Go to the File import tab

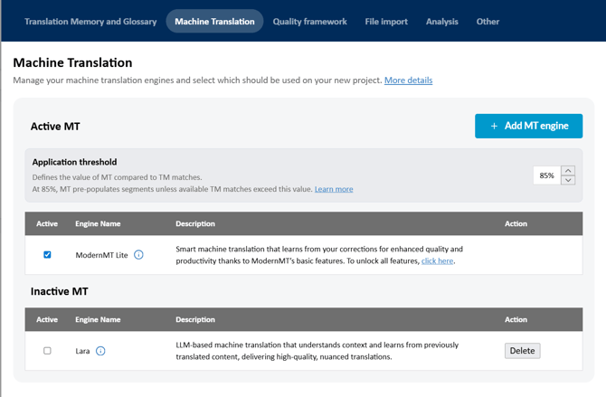coord(386,22)
